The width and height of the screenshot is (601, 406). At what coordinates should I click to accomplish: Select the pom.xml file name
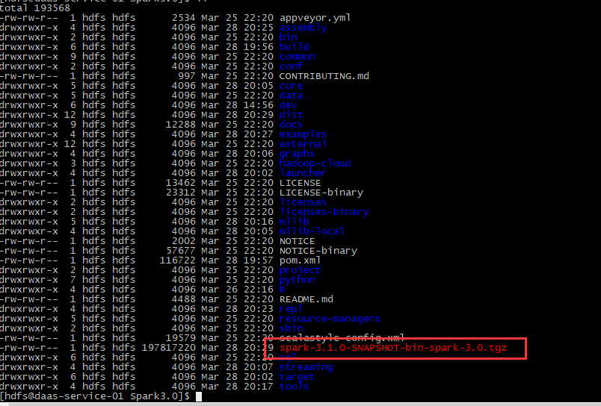[300, 260]
